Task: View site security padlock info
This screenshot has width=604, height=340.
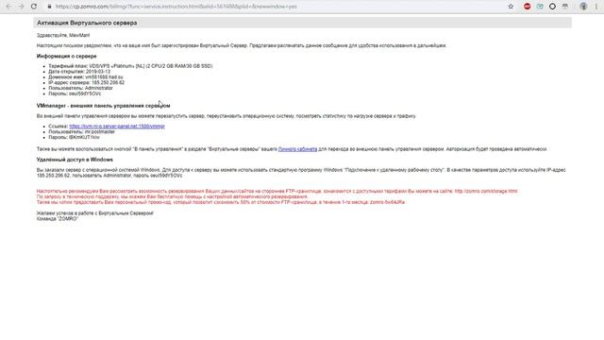Action: (49, 7)
